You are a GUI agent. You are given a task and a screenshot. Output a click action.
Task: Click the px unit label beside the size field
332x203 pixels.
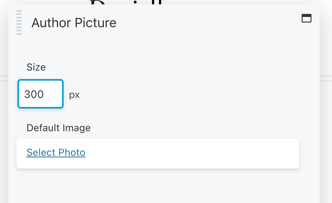pyautogui.click(x=74, y=95)
